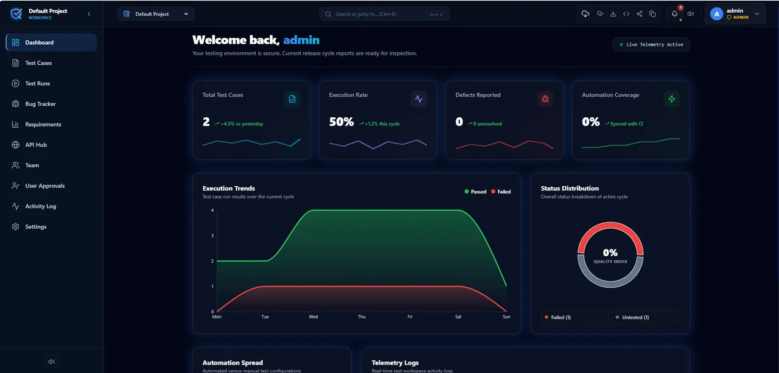Click the Total Test Cases card file icon
This screenshot has height=373, width=779.
(x=292, y=99)
